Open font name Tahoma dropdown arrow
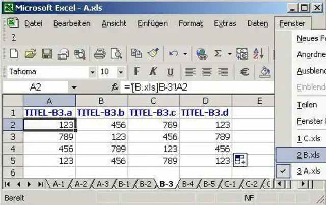 coord(93,72)
